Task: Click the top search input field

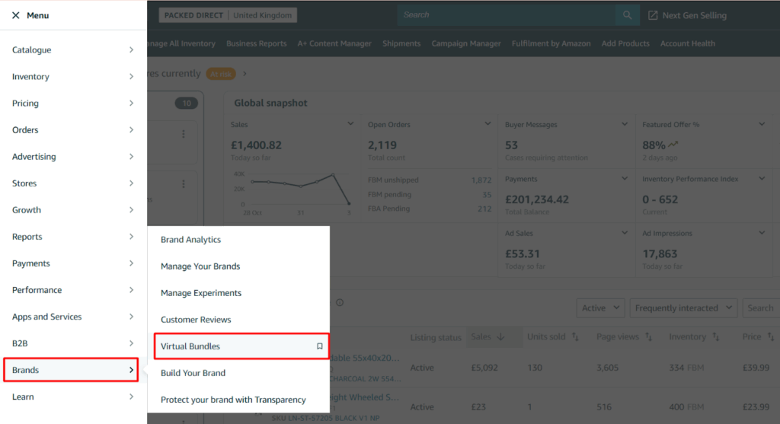Action: (x=506, y=15)
